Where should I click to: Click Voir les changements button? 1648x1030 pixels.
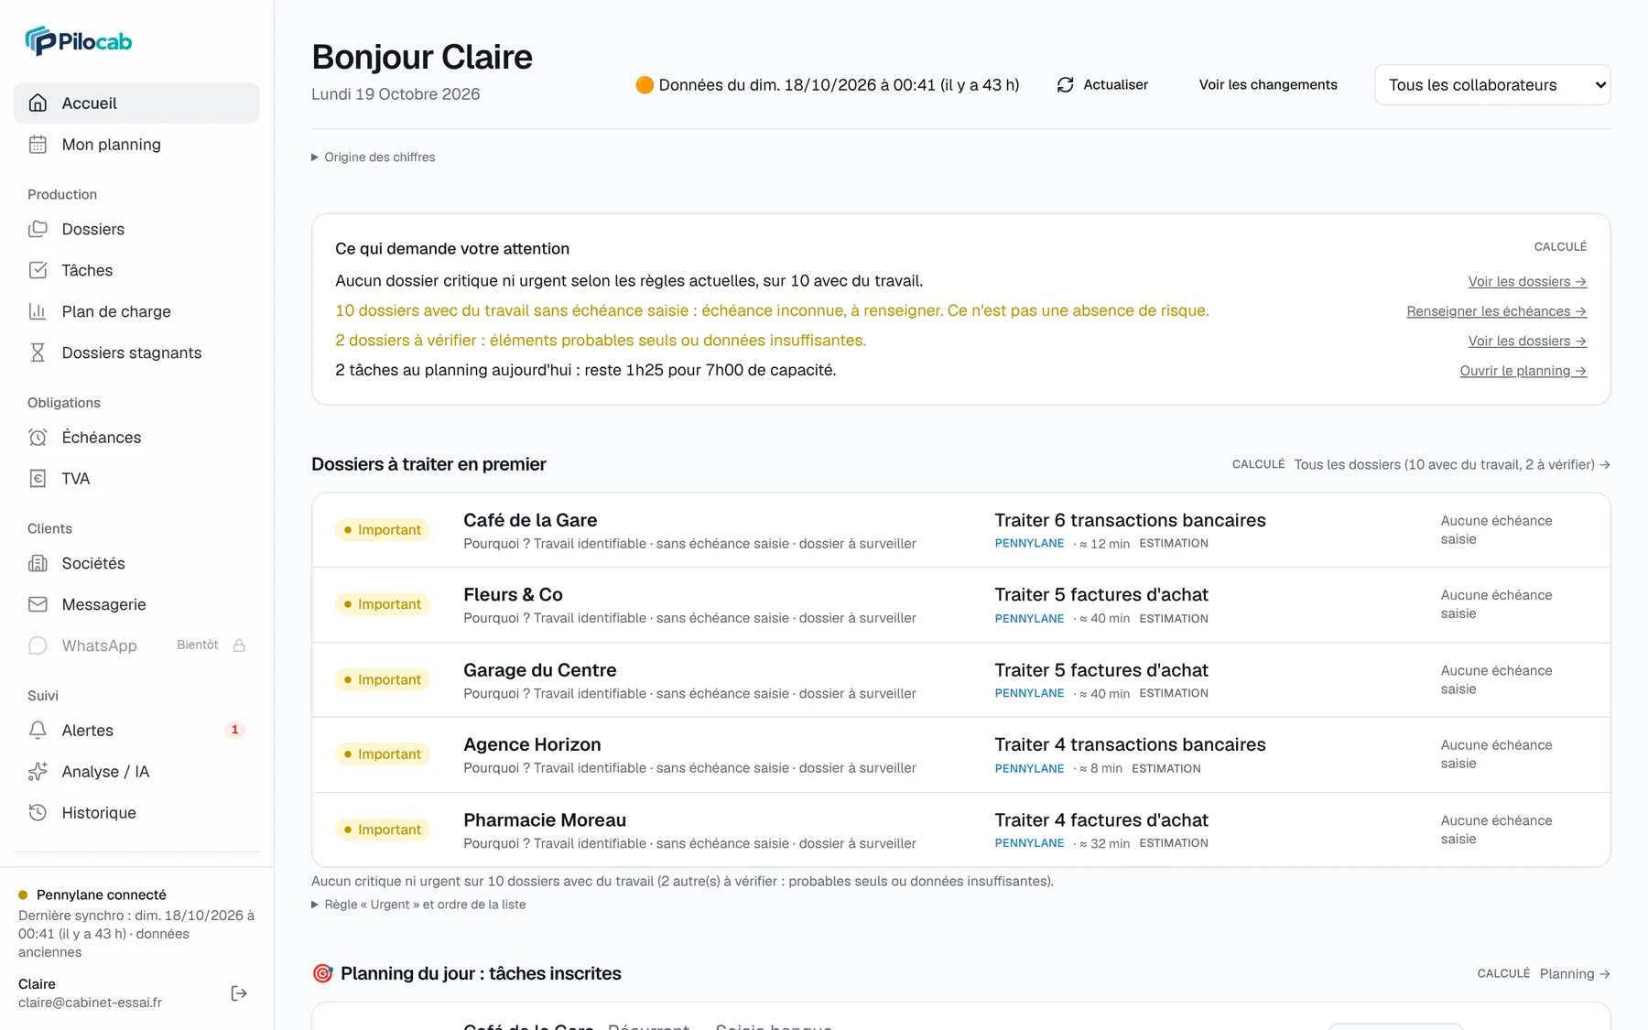tap(1268, 84)
